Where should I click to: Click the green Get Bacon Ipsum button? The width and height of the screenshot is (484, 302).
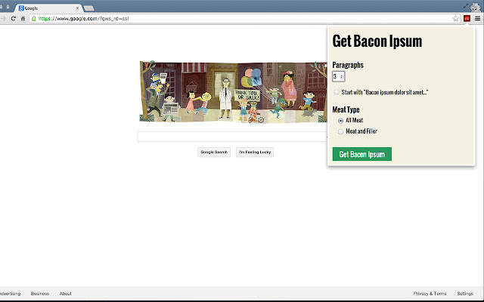362,154
